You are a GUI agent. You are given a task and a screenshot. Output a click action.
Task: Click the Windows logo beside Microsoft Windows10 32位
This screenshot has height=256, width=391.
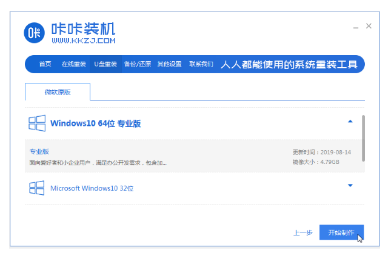click(37, 188)
